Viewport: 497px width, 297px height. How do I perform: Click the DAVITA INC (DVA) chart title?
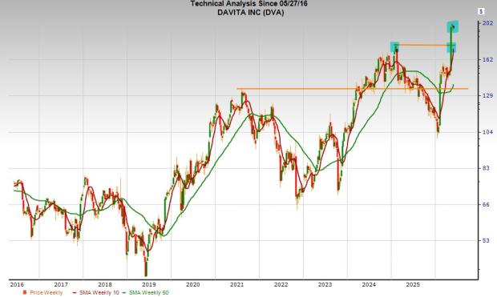pos(250,13)
